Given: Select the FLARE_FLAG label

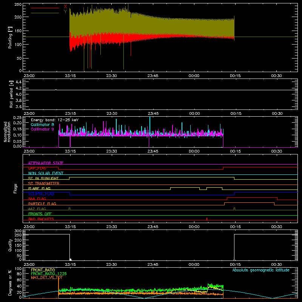Looking at the screenshot, I should click(39, 188).
